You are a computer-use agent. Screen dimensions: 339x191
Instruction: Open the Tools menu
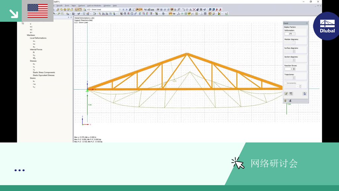point(67,6)
